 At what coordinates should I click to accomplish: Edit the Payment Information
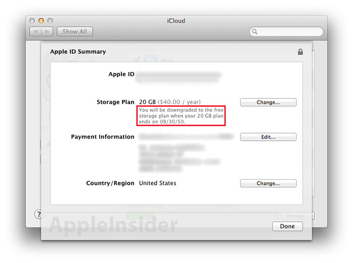coord(268,137)
